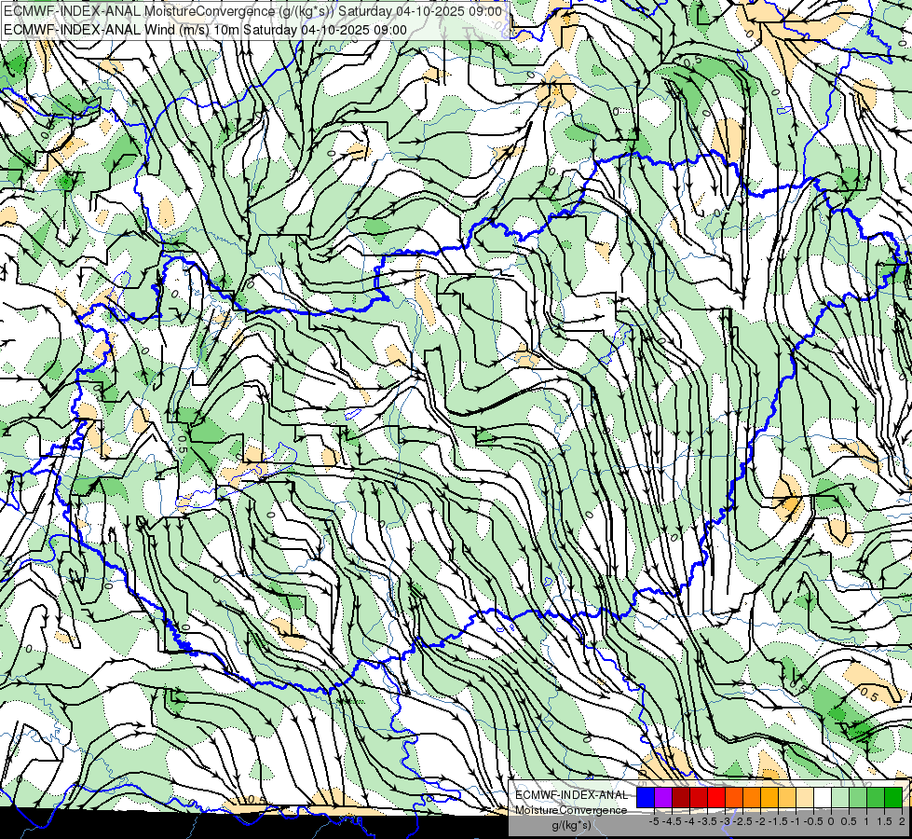Screen dimensions: 912x839
Task: Pick the pale peach swatch (-1 to -0.5)
Action: [x=804, y=798]
